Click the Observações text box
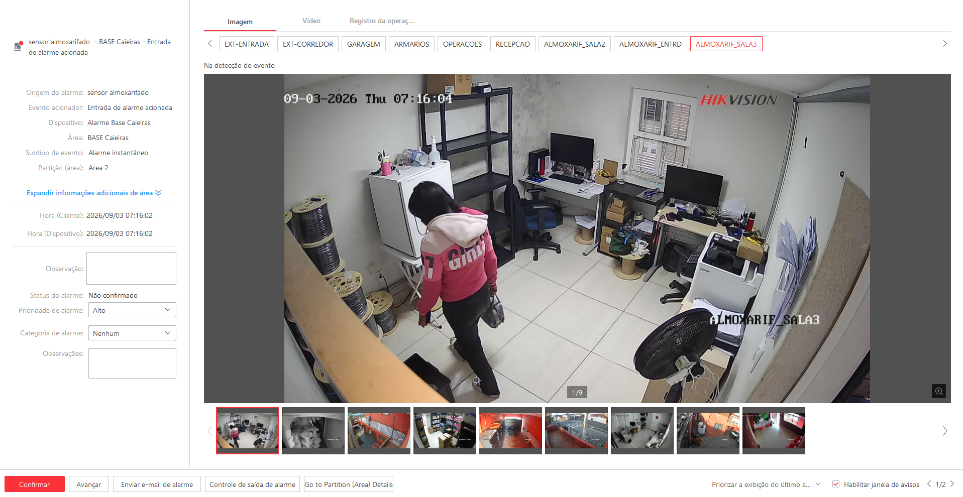963x497 pixels. (132, 363)
